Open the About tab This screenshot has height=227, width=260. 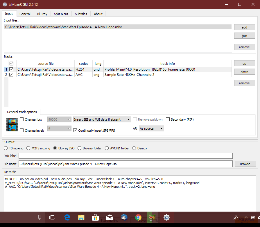coord(98,14)
